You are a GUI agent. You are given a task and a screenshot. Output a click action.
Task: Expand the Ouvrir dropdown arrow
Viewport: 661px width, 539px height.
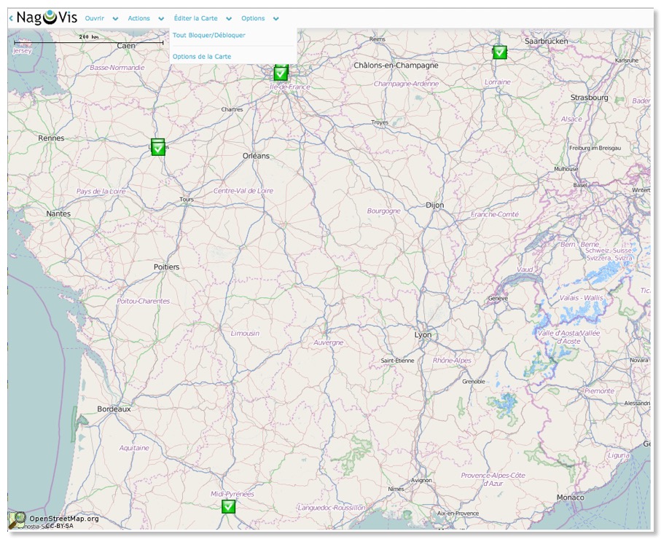click(115, 19)
